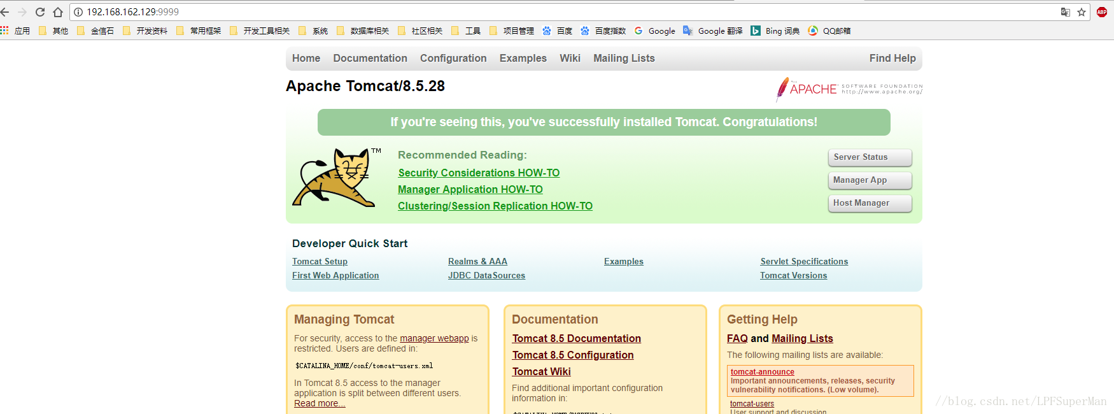Open the 常用框架 bookmarks folder

point(199,31)
